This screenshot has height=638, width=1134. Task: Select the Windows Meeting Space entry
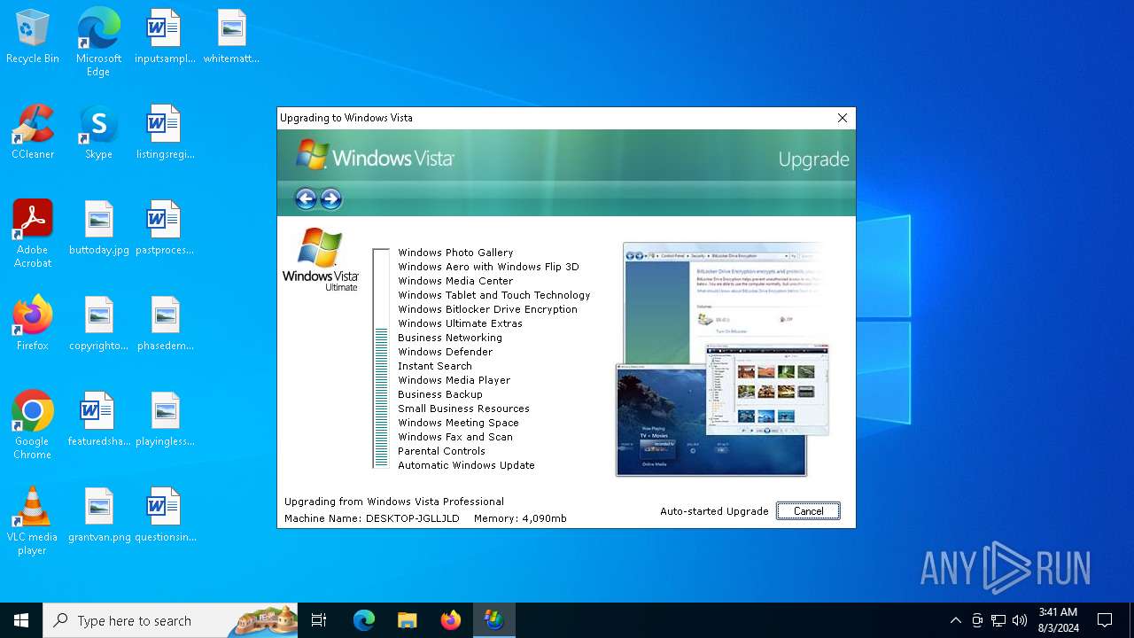tap(458, 423)
